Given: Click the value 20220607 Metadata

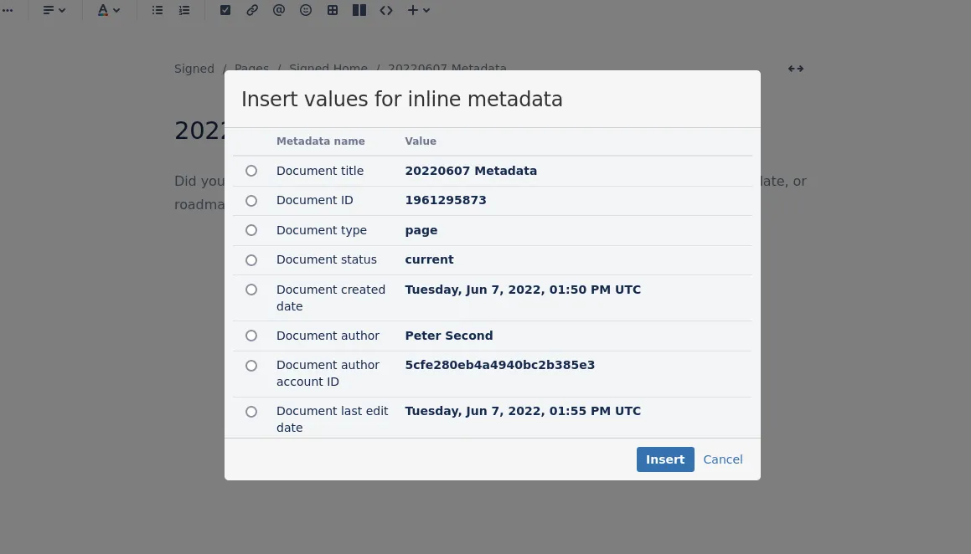Looking at the screenshot, I should (x=471, y=171).
